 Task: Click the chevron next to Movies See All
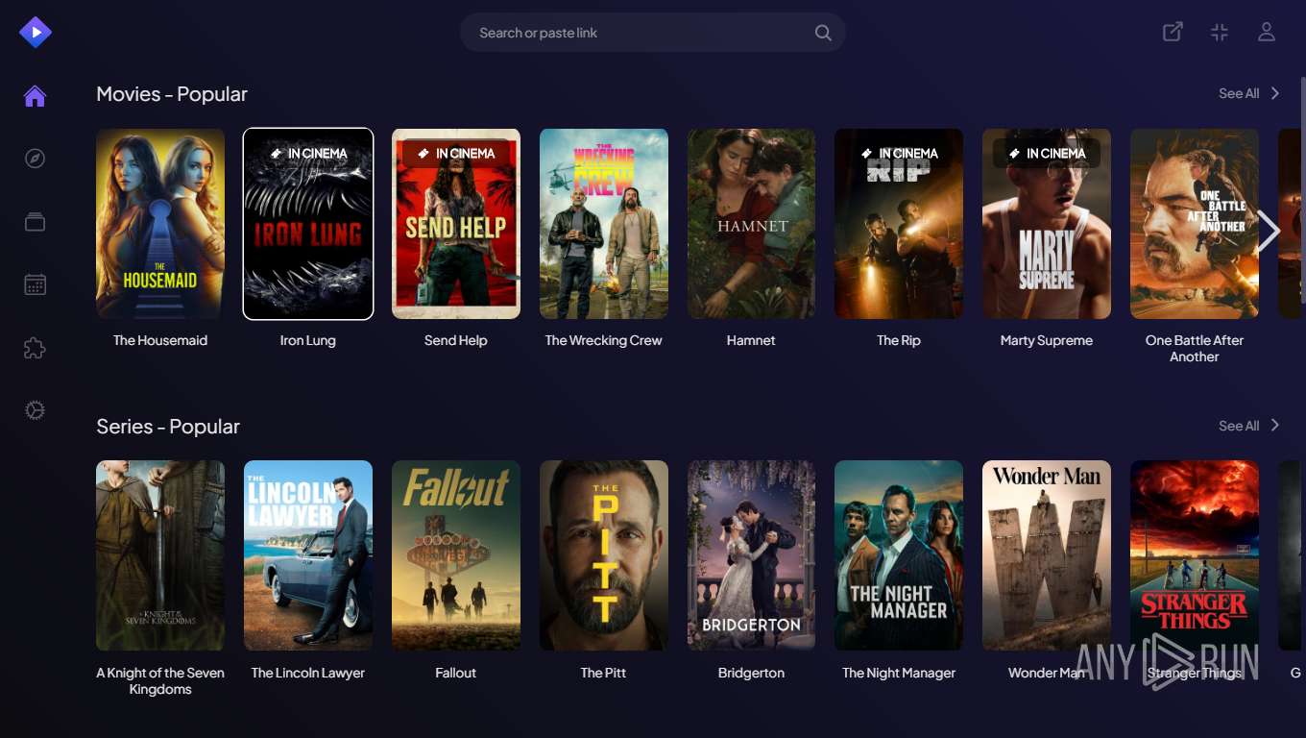pyautogui.click(x=1275, y=93)
